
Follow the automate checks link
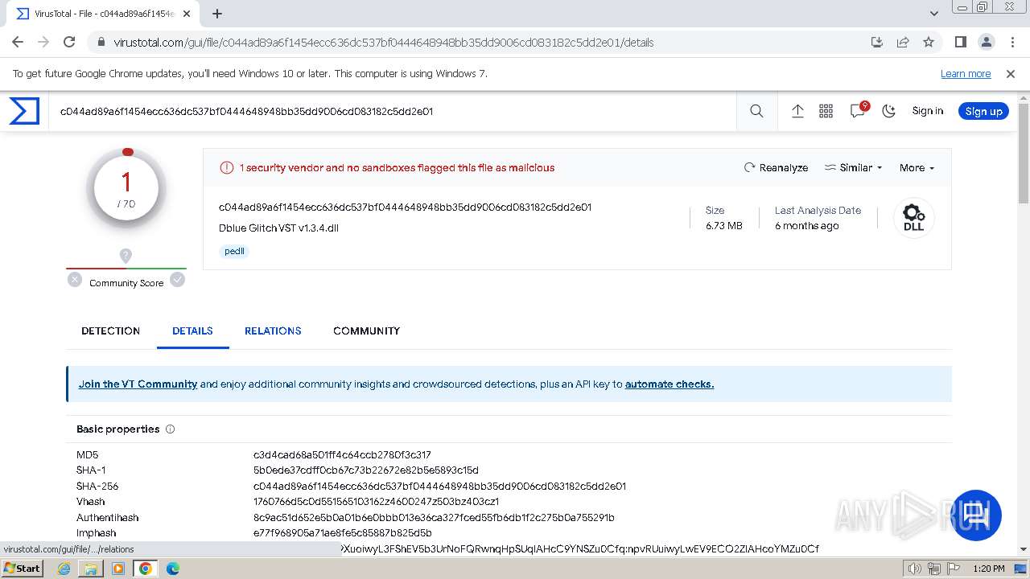pos(669,384)
